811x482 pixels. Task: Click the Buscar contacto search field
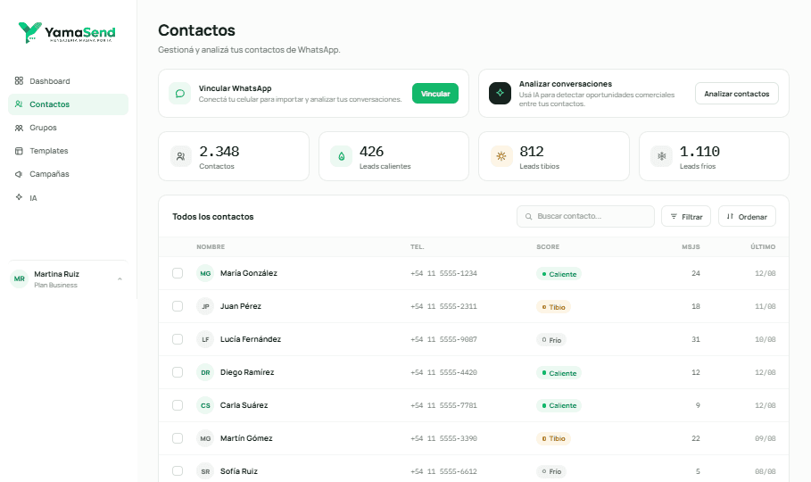click(585, 216)
